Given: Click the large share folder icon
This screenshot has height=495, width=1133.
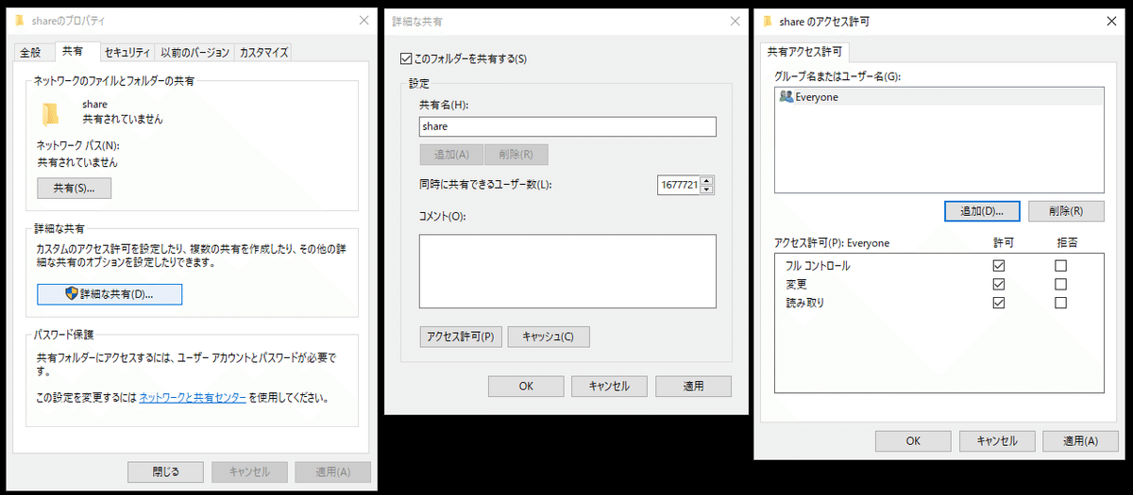Looking at the screenshot, I should point(51,113).
